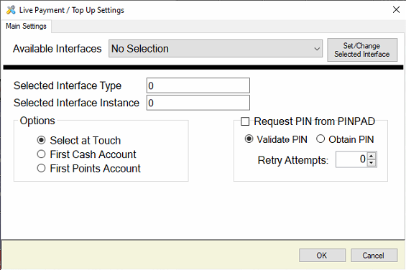
Task: Click the Available Interfaces label
Action: click(57, 49)
